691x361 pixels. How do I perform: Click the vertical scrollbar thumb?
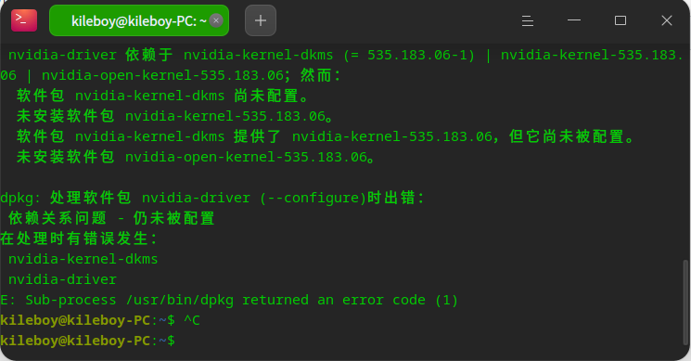click(x=685, y=303)
